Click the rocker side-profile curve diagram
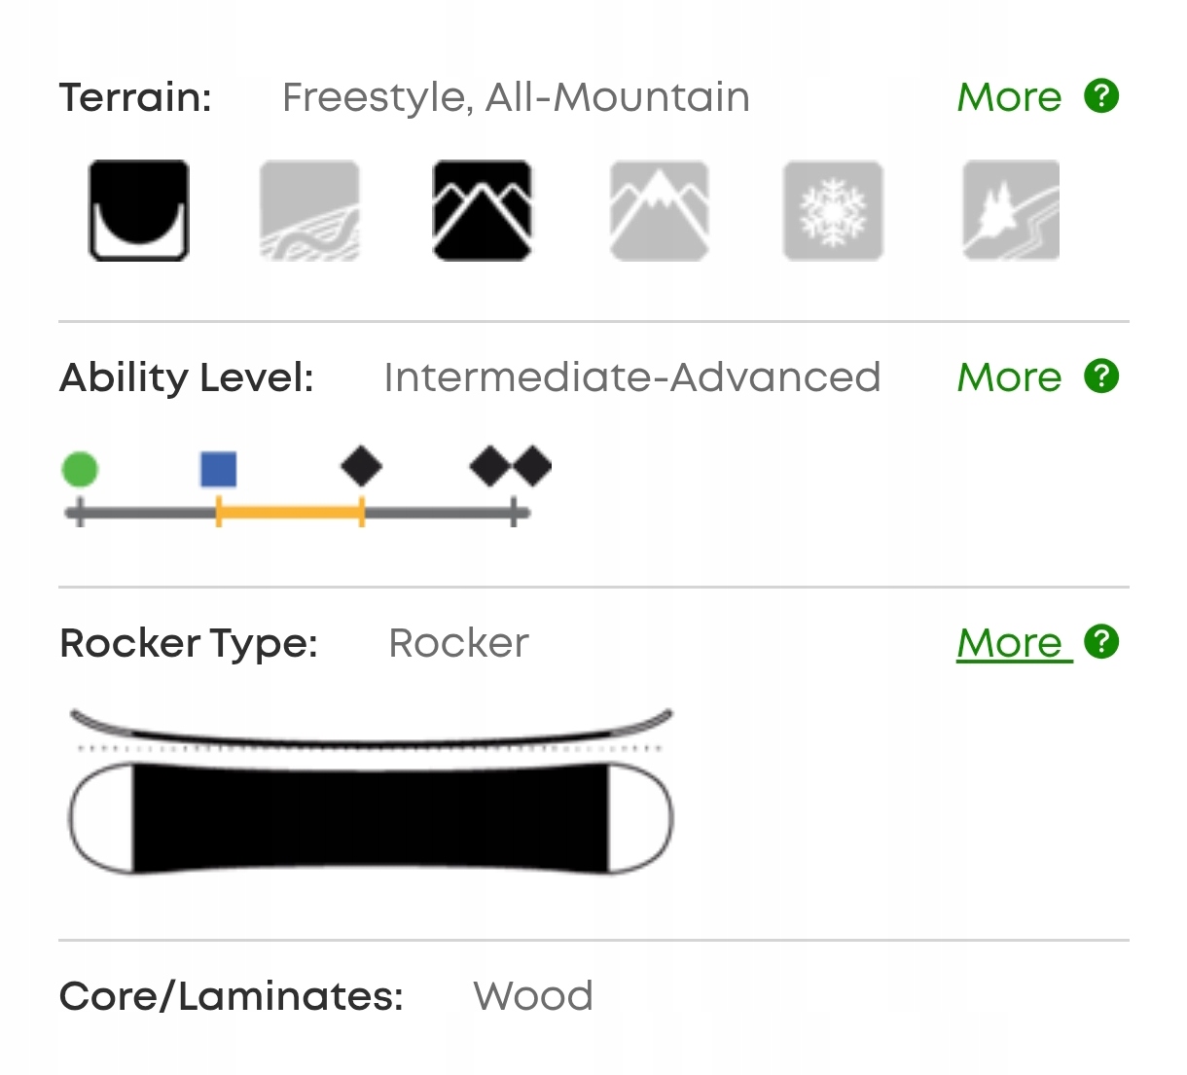This screenshot has height=1075, width=1187. [371, 732]
